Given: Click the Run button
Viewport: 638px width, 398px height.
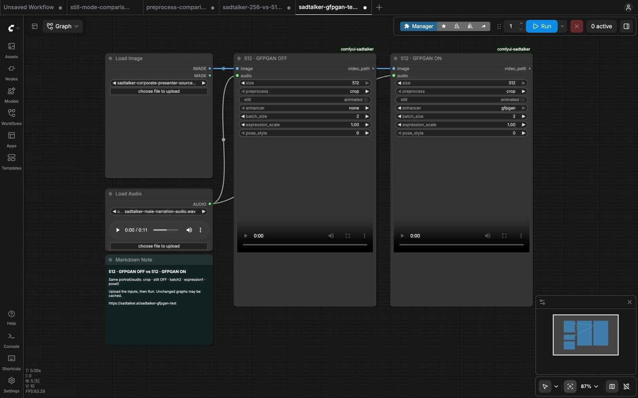Looking at the screenshot, I should [542, 26].
